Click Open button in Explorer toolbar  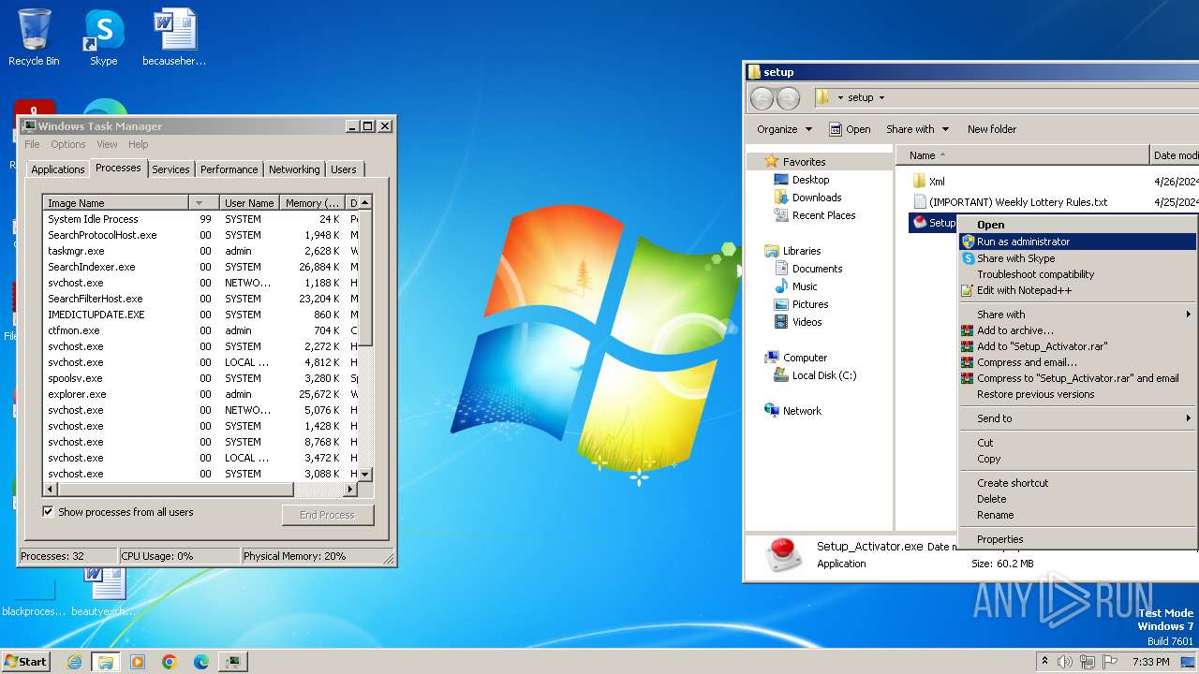(x=850, y=129)
